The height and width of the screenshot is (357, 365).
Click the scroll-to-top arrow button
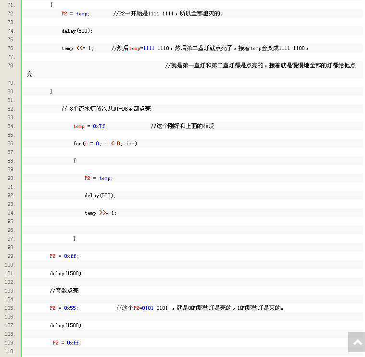(357, 342)
